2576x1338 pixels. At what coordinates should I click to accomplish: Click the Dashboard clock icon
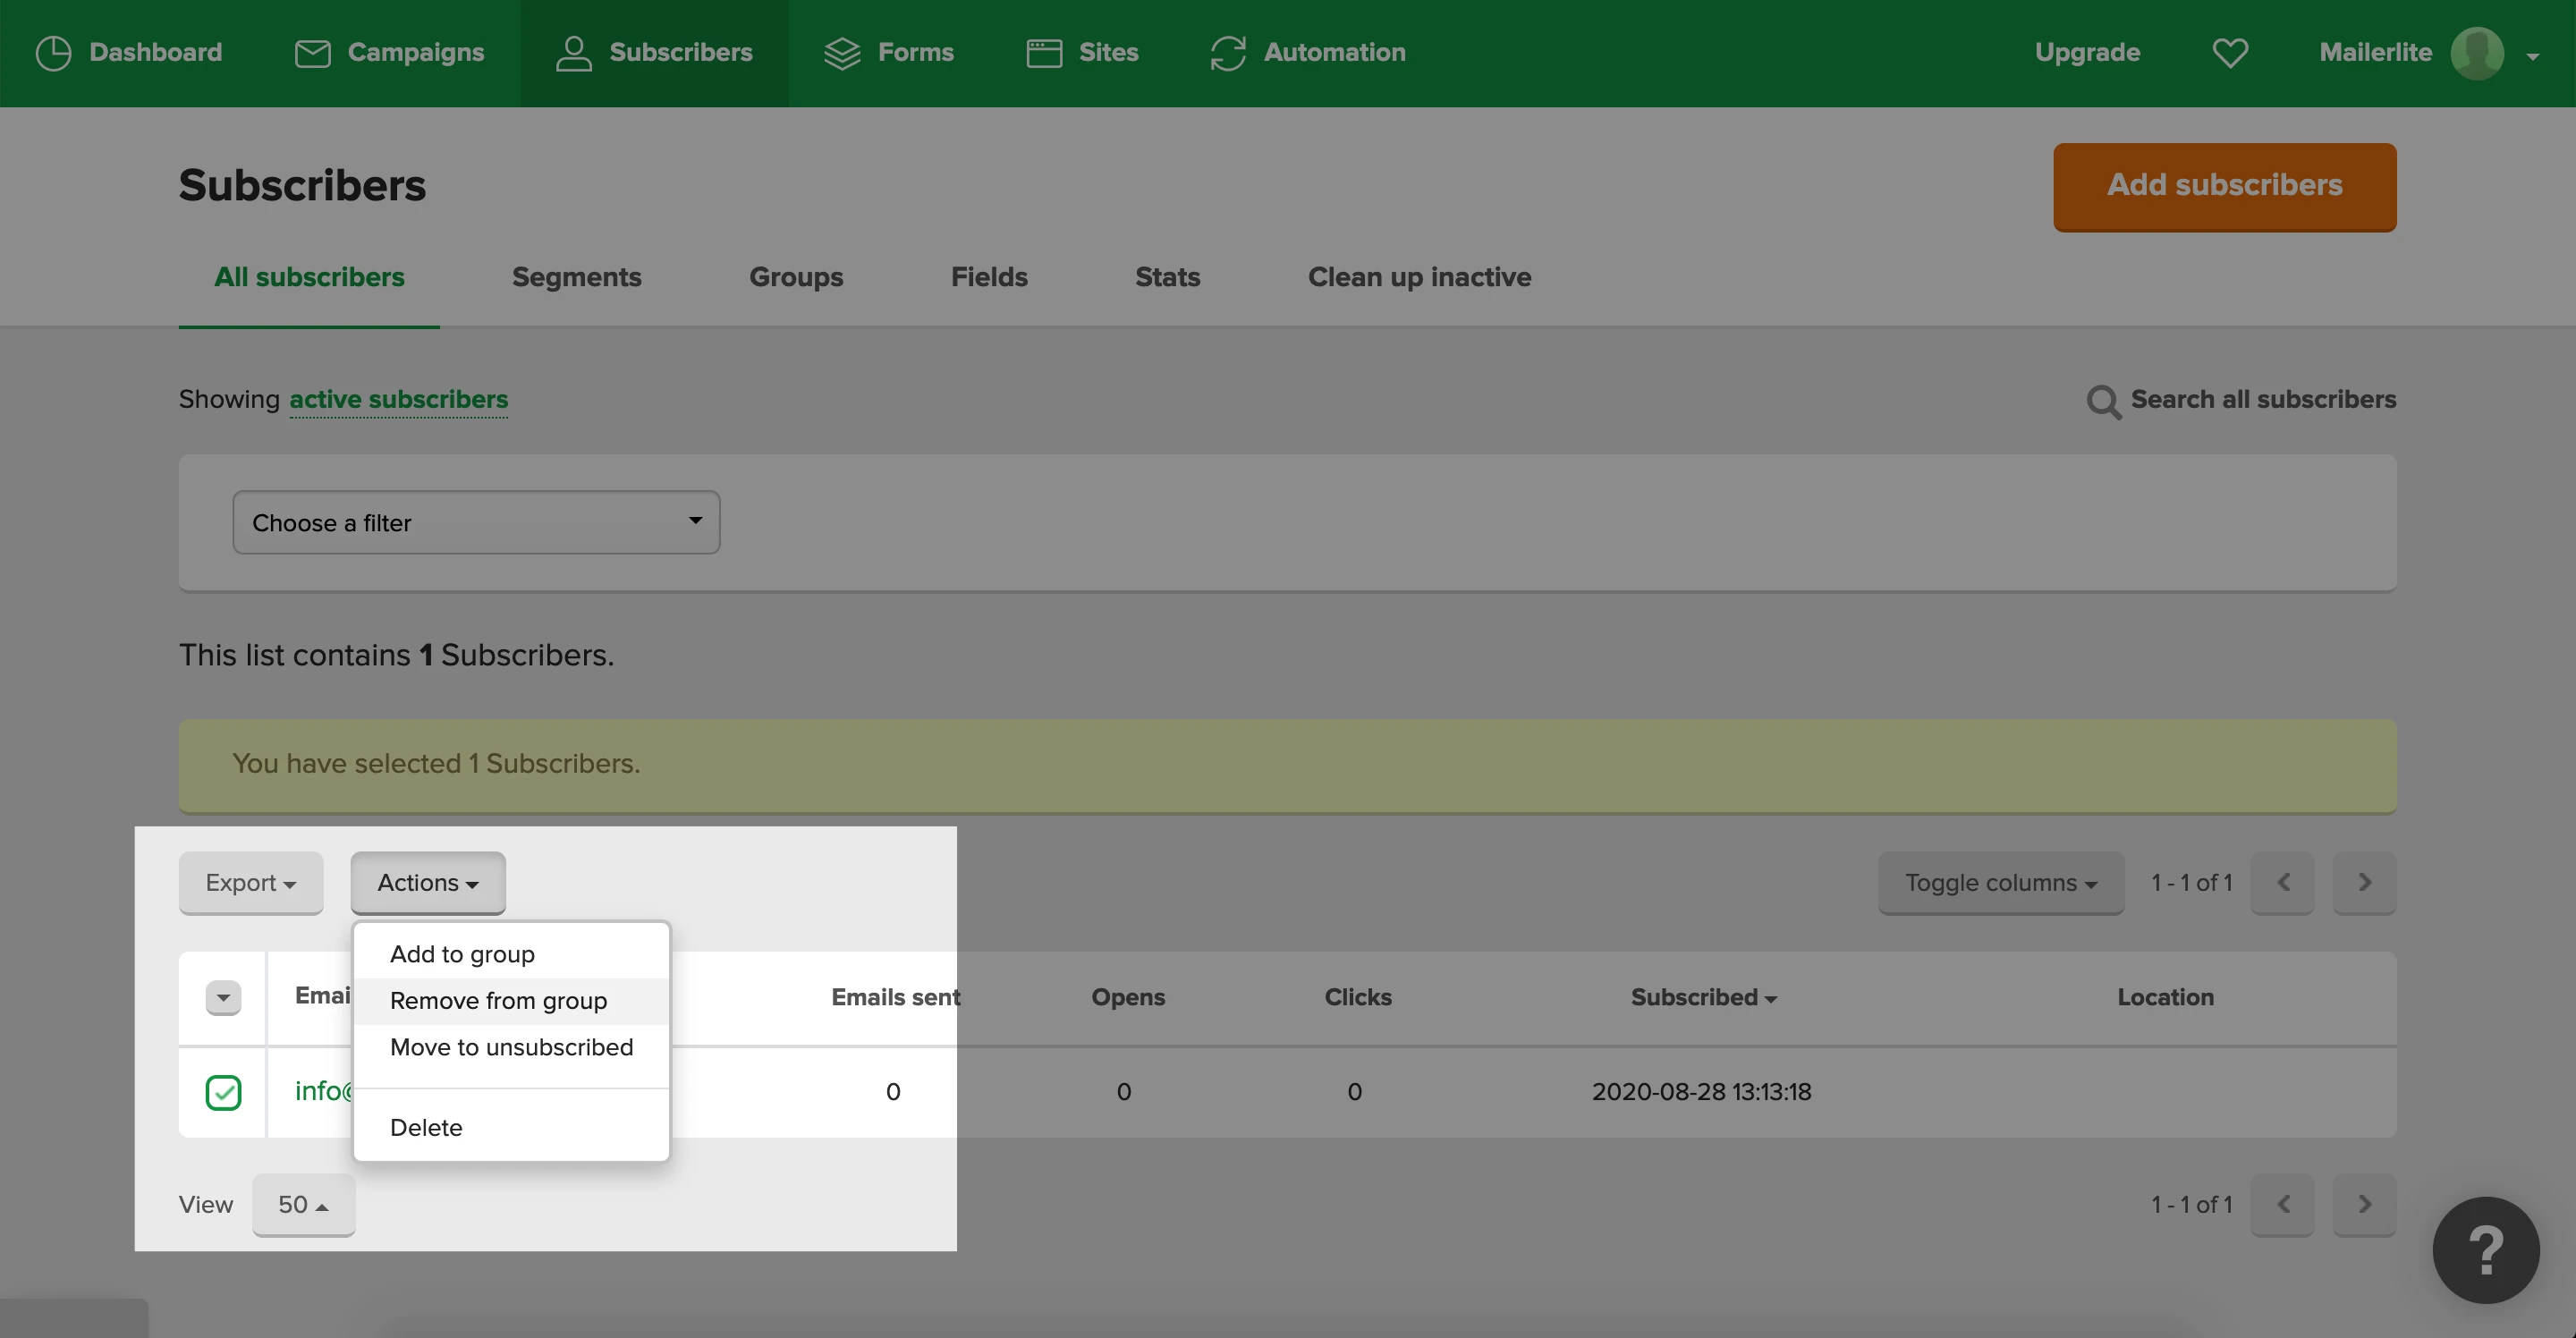point(53,53)
